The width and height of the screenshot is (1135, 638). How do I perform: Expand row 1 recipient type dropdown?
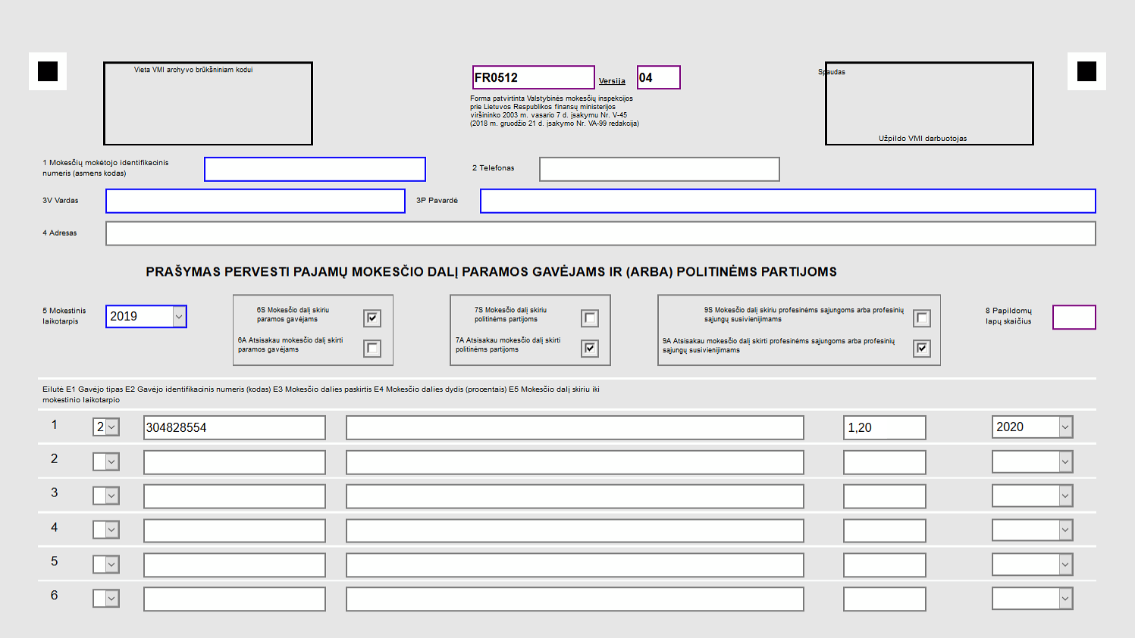[x=111, y=427]
